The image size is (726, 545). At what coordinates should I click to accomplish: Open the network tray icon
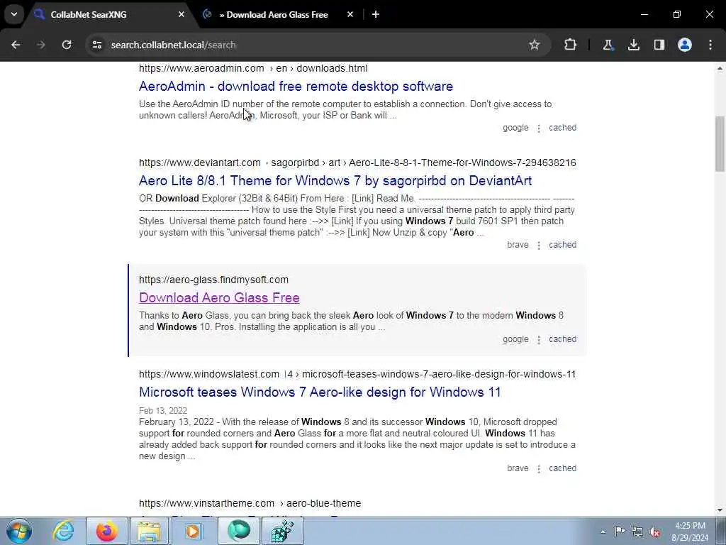[637, 532]
